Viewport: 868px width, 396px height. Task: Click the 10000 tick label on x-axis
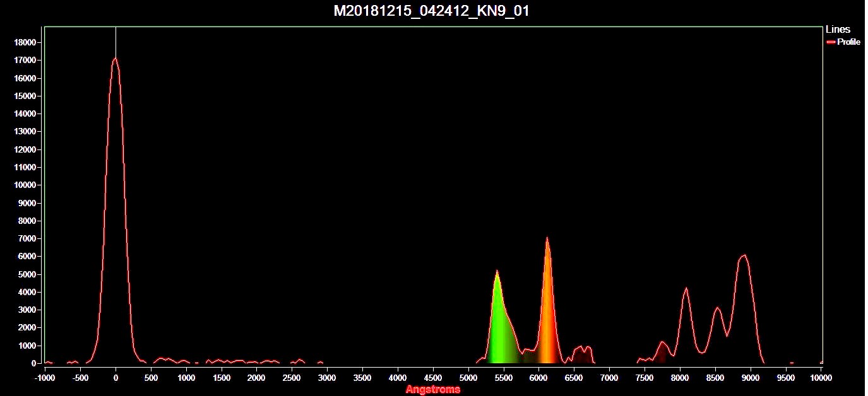tap(820, 378)
